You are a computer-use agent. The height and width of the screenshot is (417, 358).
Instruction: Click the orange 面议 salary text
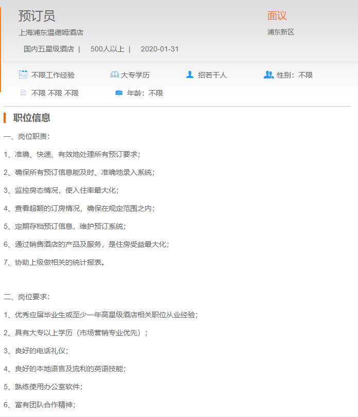[277, 16]
